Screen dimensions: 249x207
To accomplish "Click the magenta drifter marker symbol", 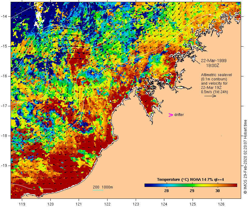I will 171,115.
